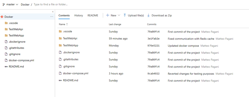Viewport: 249px width, 97px height.
Task: Click the docker-compose.yml file icon in the contents list
Action: (x=60, y=73)
